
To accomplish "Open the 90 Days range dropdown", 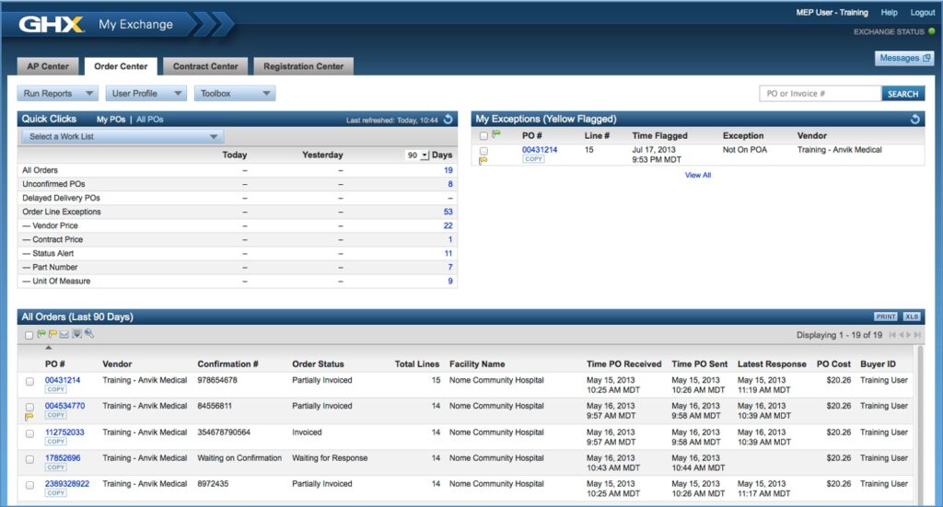I will [417, 155].
